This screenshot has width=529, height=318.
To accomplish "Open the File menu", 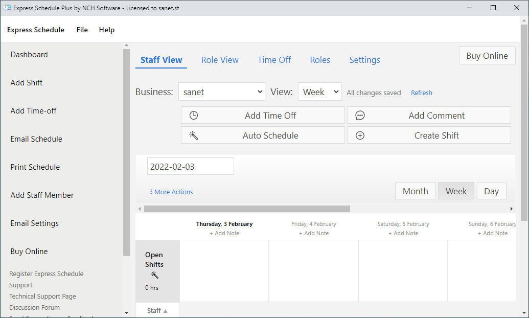I will (82, 30).
